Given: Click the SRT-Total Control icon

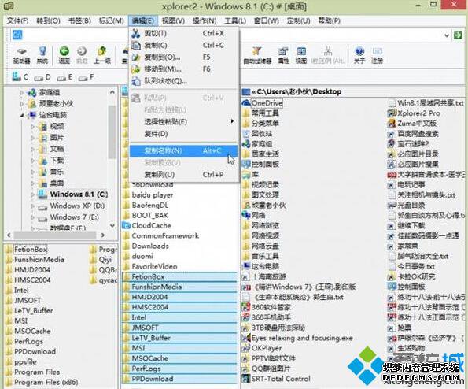Looking at the screenshot, I should coord(246,379).
